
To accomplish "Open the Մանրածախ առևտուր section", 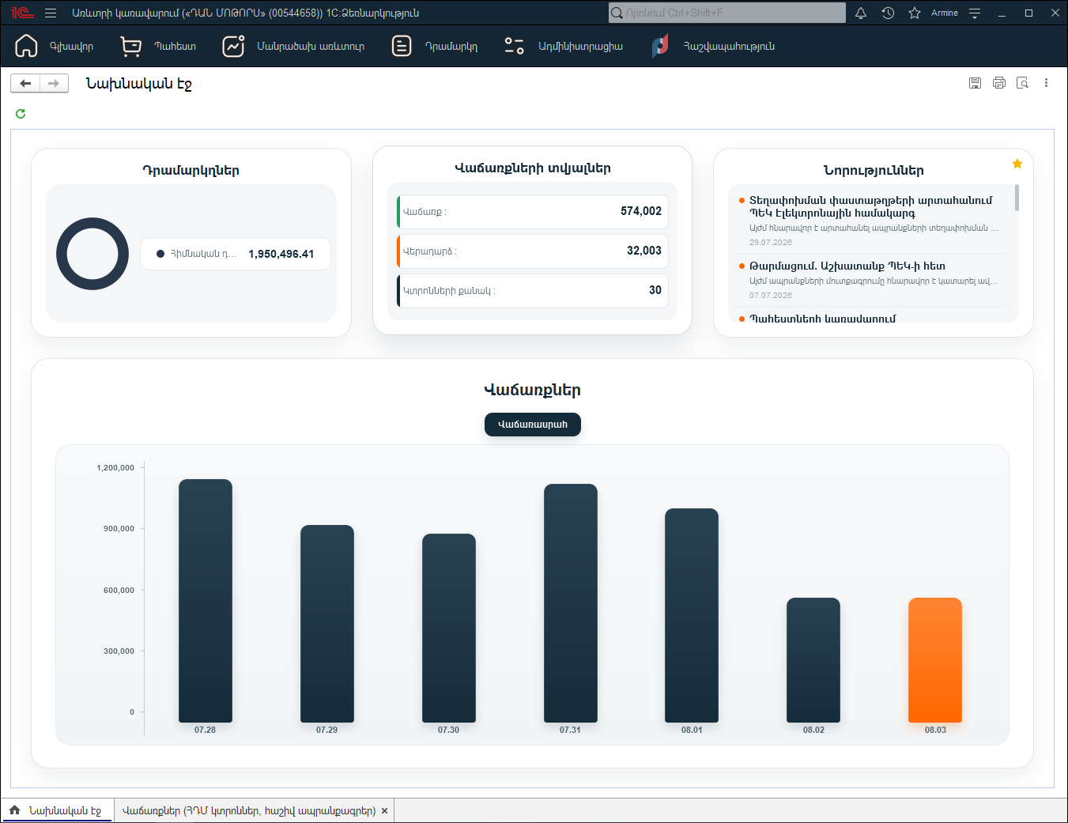I will [293, 46].
